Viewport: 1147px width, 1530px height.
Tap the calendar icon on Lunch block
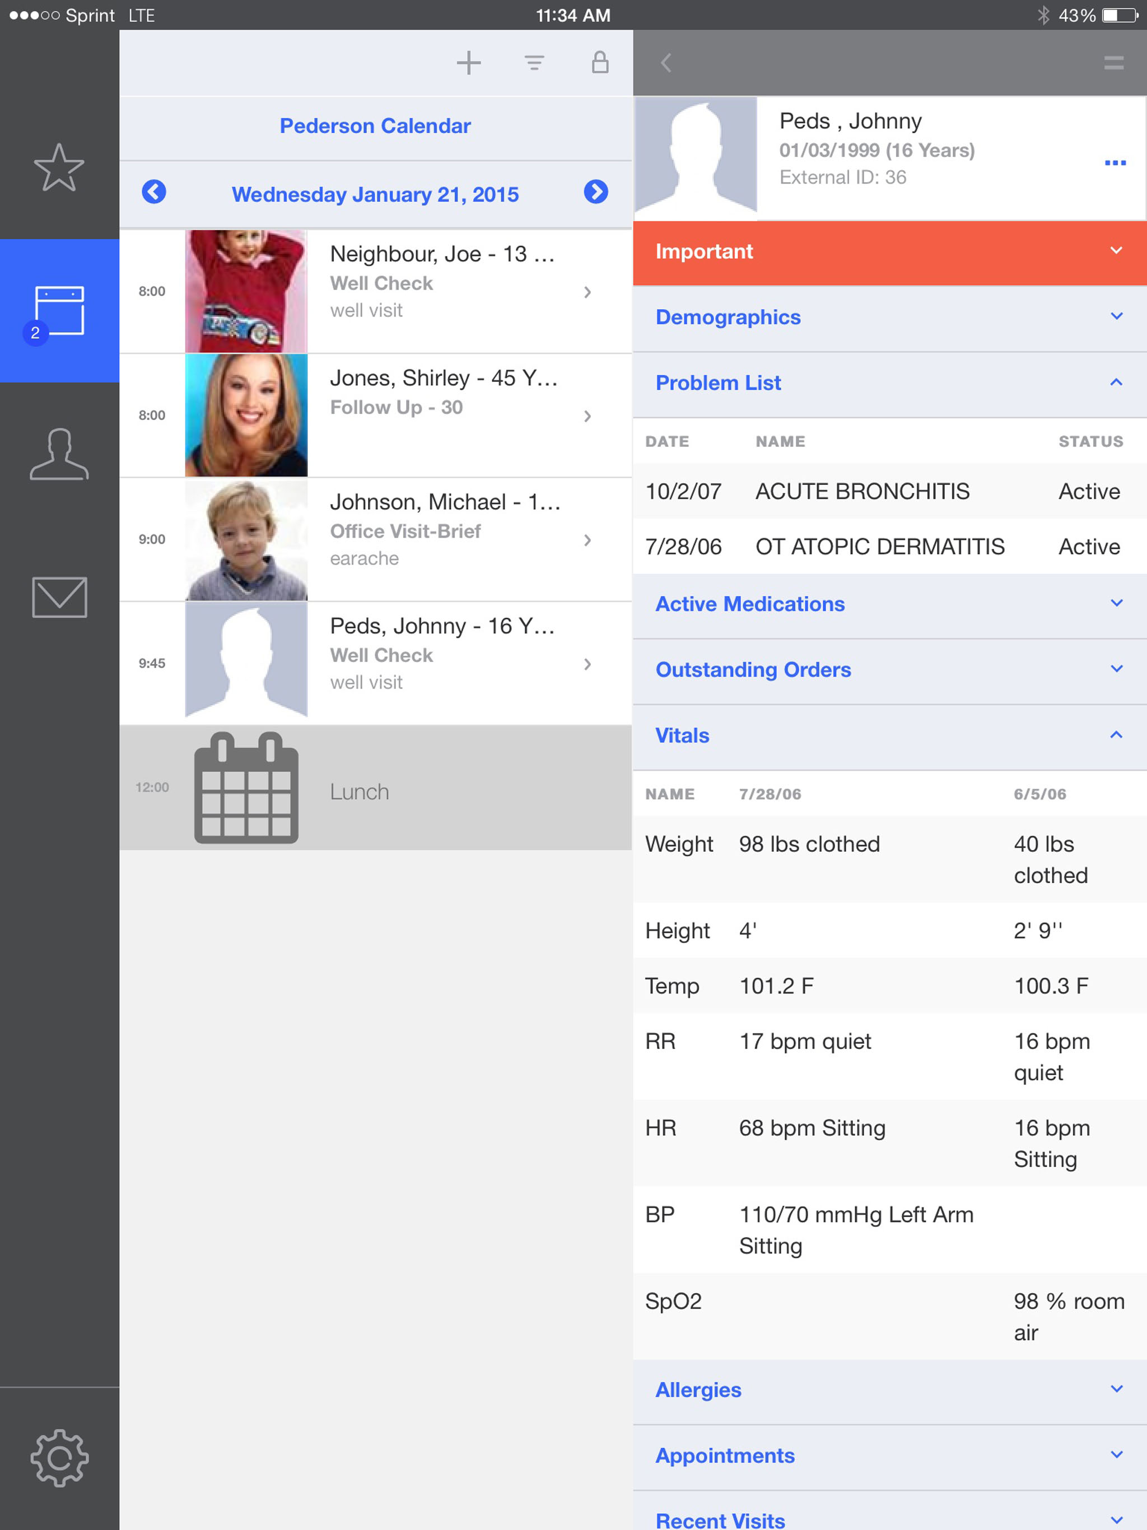[x=246, y=788]
